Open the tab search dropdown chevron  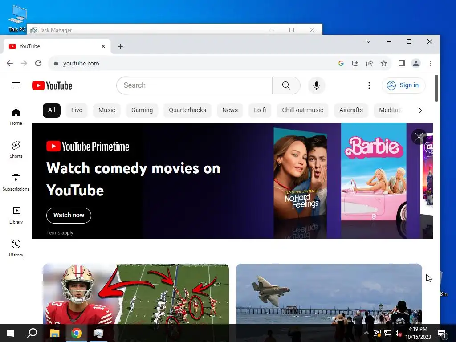click(x=368, y=41)
